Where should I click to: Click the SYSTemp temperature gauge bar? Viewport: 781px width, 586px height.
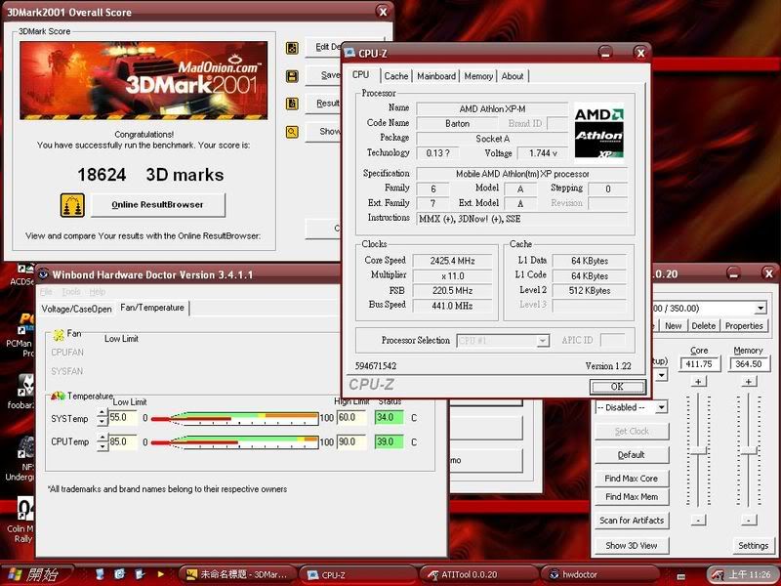pyautogui.click(x=234, y=418)
